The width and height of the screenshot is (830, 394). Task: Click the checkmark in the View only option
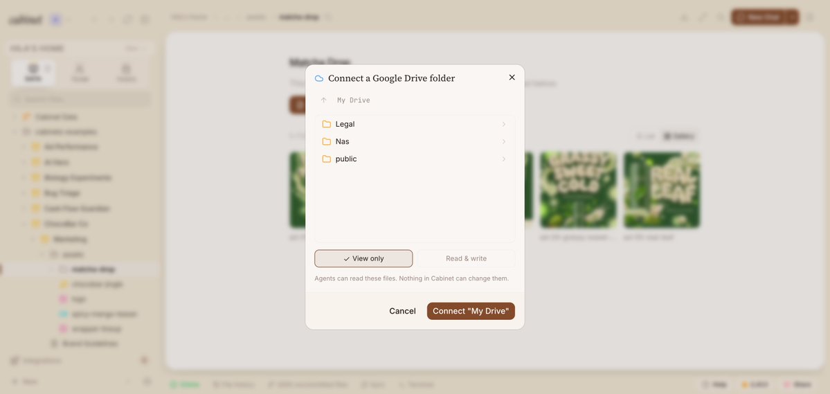coord(347,259)
